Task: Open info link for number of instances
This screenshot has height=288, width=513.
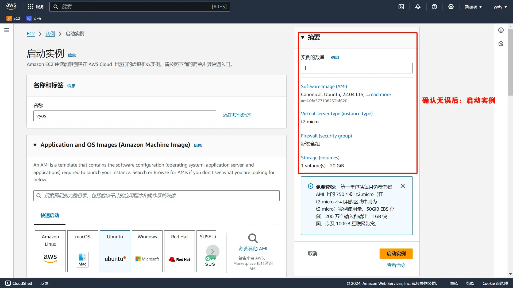Action: 335,57
